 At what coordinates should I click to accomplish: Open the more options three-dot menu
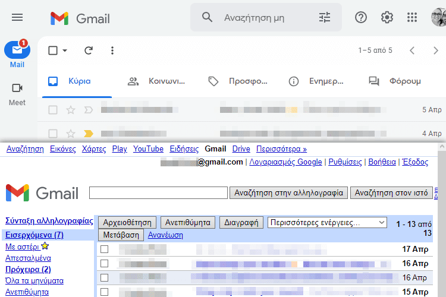tap(112, 50)
